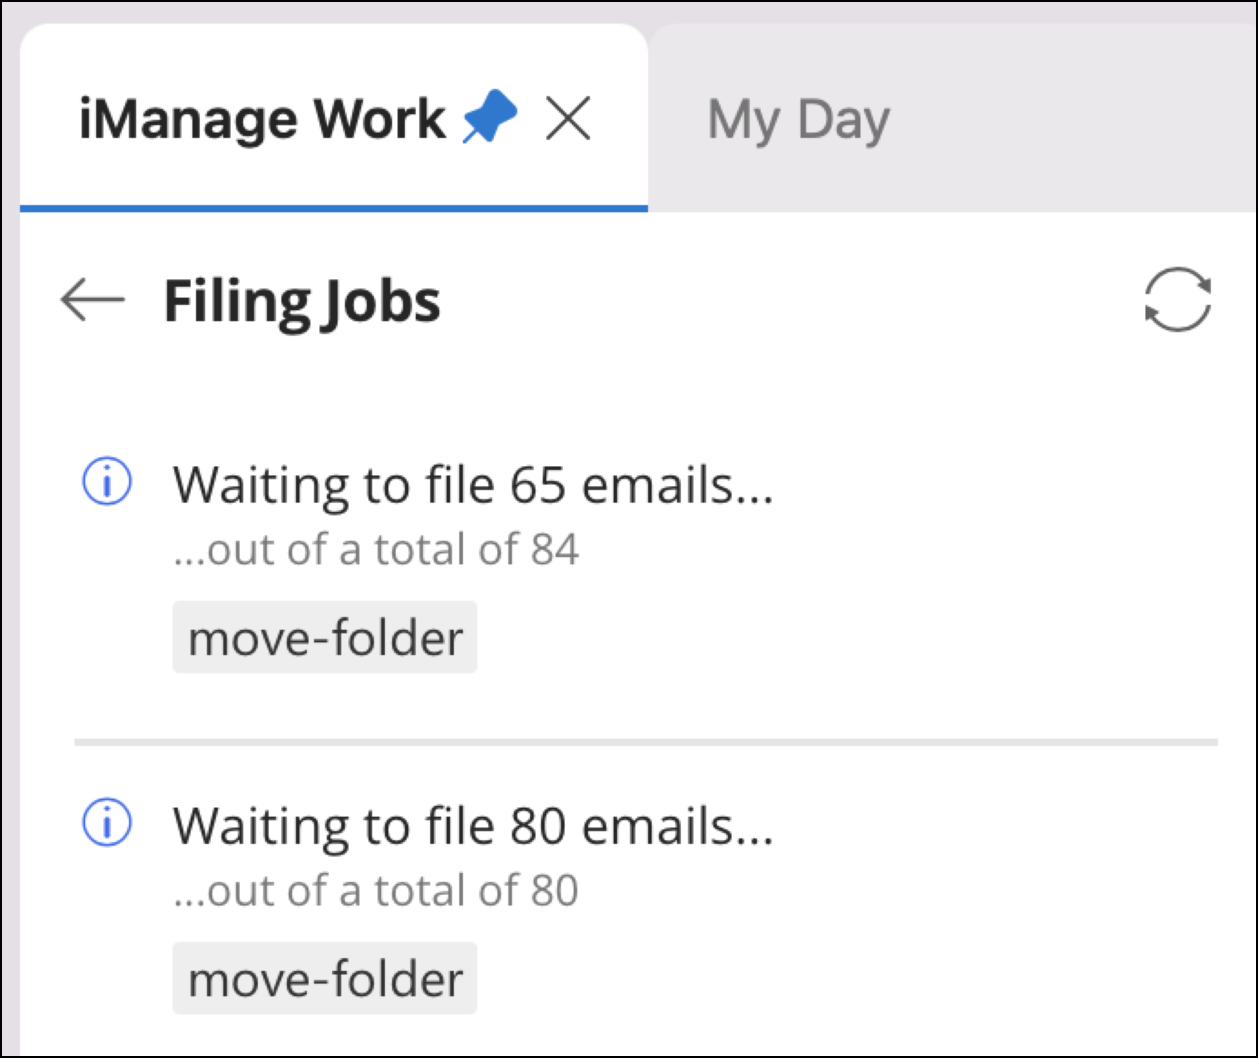1258x1058 pixels.
Task: Select the iManage Work tab
Action: coord(260,118)
